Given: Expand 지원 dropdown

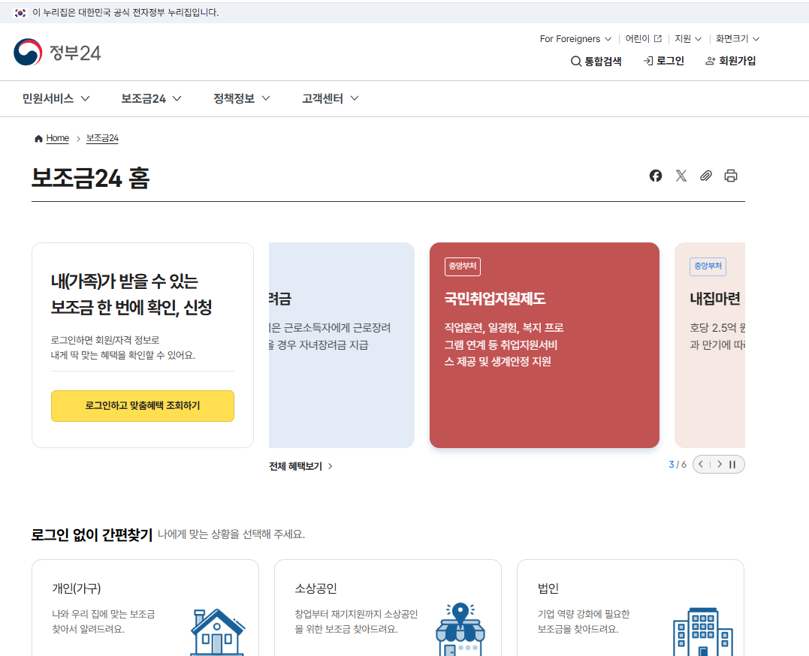Looking at the screenshot, I should pyautogui.click(x=688, y=39).
